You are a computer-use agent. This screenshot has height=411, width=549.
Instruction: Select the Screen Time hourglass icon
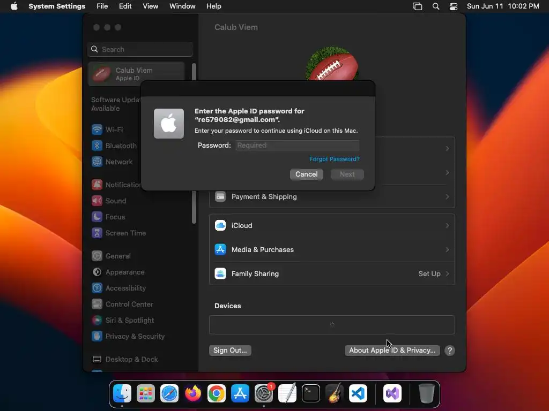[x=97, y=233]
